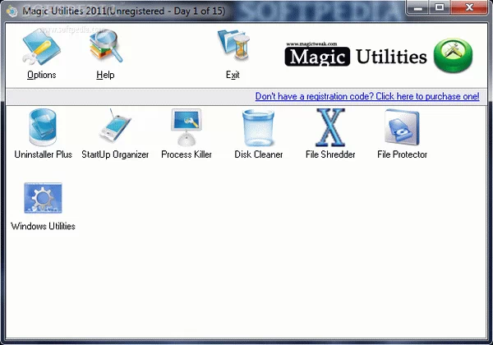Image resolution: width=493 pixels, height=345 pixels.
Task: Click the title bar application icon
Action: [12, 11]
